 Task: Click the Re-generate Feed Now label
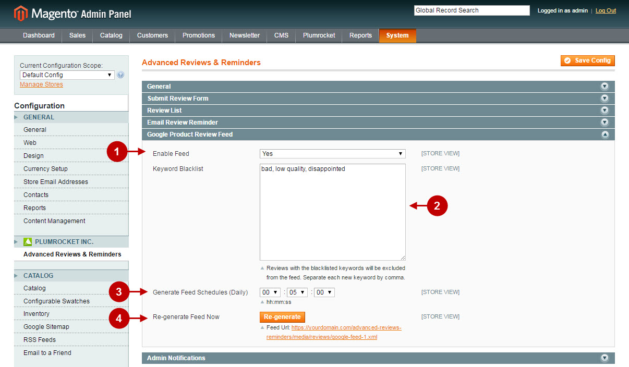[186, 317]
